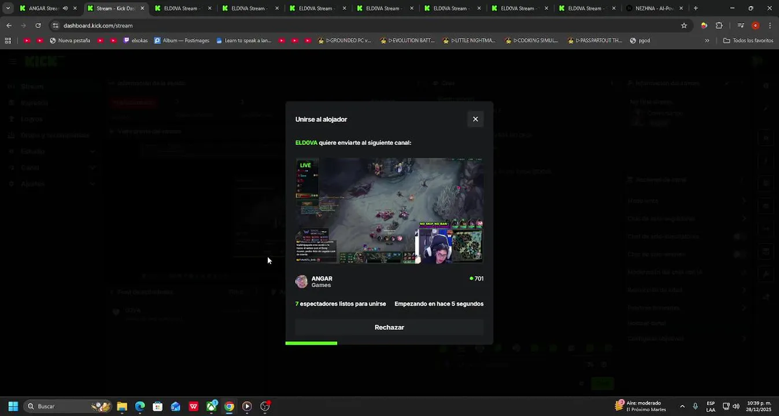
Task: Open a new browser tab
Action: 696,8
